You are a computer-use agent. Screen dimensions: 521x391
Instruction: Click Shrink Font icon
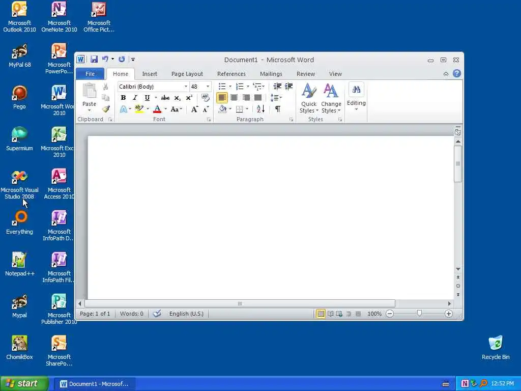(x=206, y=109)
